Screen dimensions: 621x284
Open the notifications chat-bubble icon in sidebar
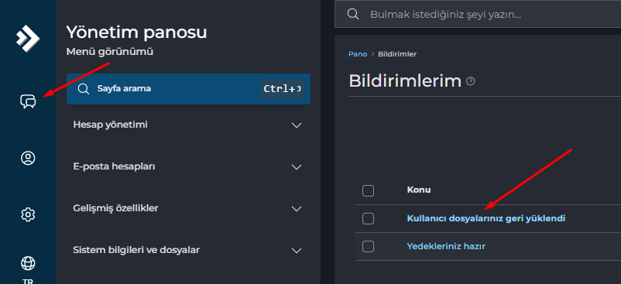click(x=28, y=101)
